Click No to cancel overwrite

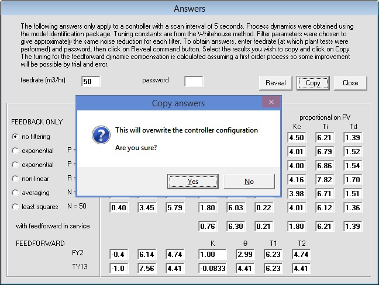point(249,182)
